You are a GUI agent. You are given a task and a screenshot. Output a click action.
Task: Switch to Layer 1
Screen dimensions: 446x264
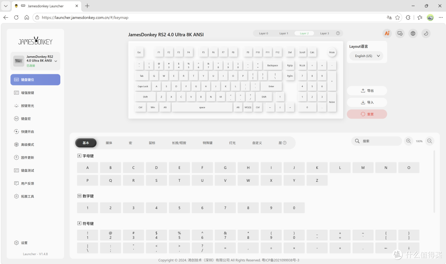[284, 33]
